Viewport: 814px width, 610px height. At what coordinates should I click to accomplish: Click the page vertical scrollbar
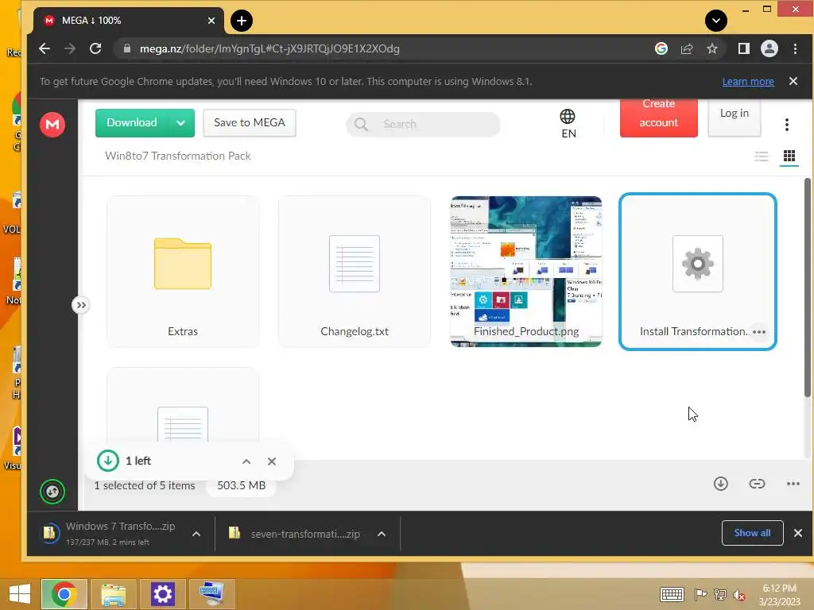[808, 288]
